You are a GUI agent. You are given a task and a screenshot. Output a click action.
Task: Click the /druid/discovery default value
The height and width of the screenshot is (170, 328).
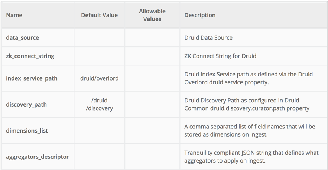99,104
